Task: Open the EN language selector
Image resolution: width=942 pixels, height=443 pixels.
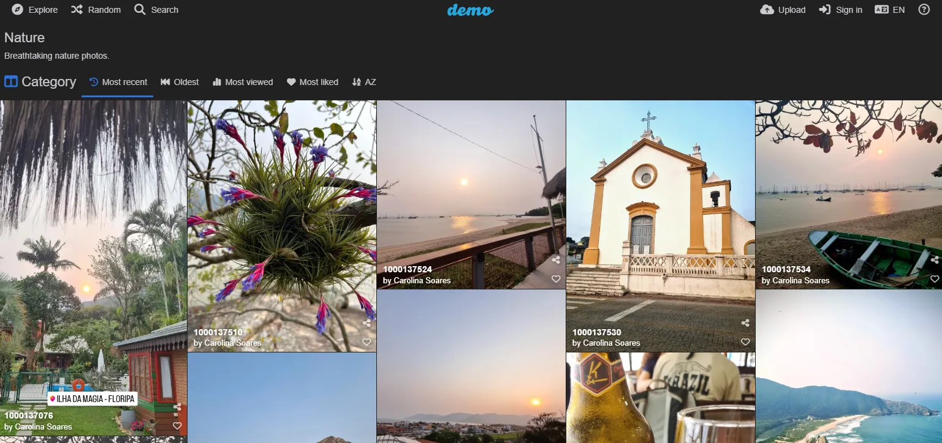Action: point(890,9)
